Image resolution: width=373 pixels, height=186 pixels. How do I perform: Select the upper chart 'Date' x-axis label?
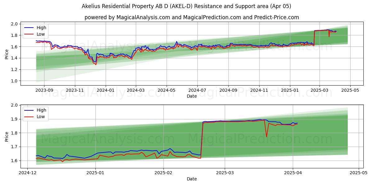tap(192, 96)
